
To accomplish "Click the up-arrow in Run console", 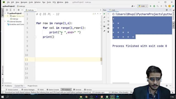I will click(x=108, y=14).
